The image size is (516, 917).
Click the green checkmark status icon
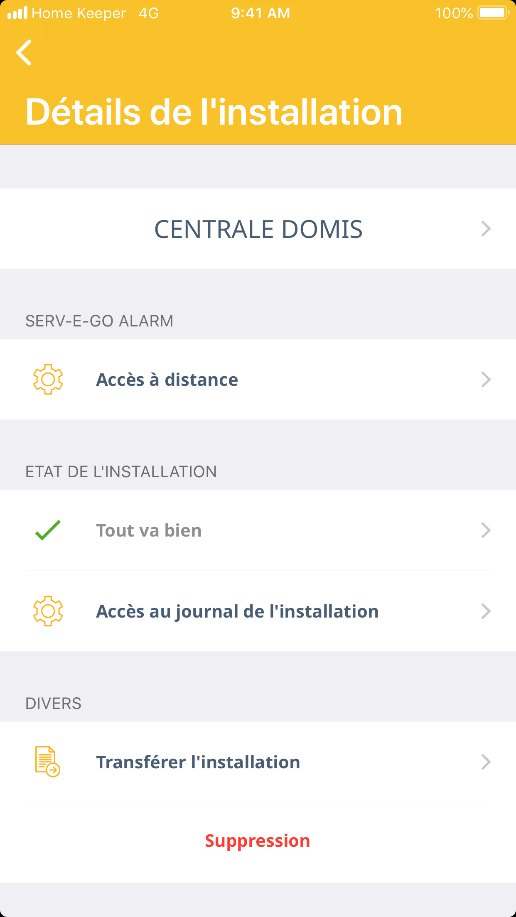point(48,530)
